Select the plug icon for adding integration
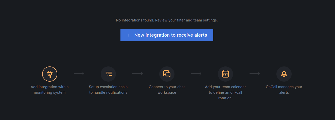The height and width of the screenshot is (120, 335). point(50,74)
